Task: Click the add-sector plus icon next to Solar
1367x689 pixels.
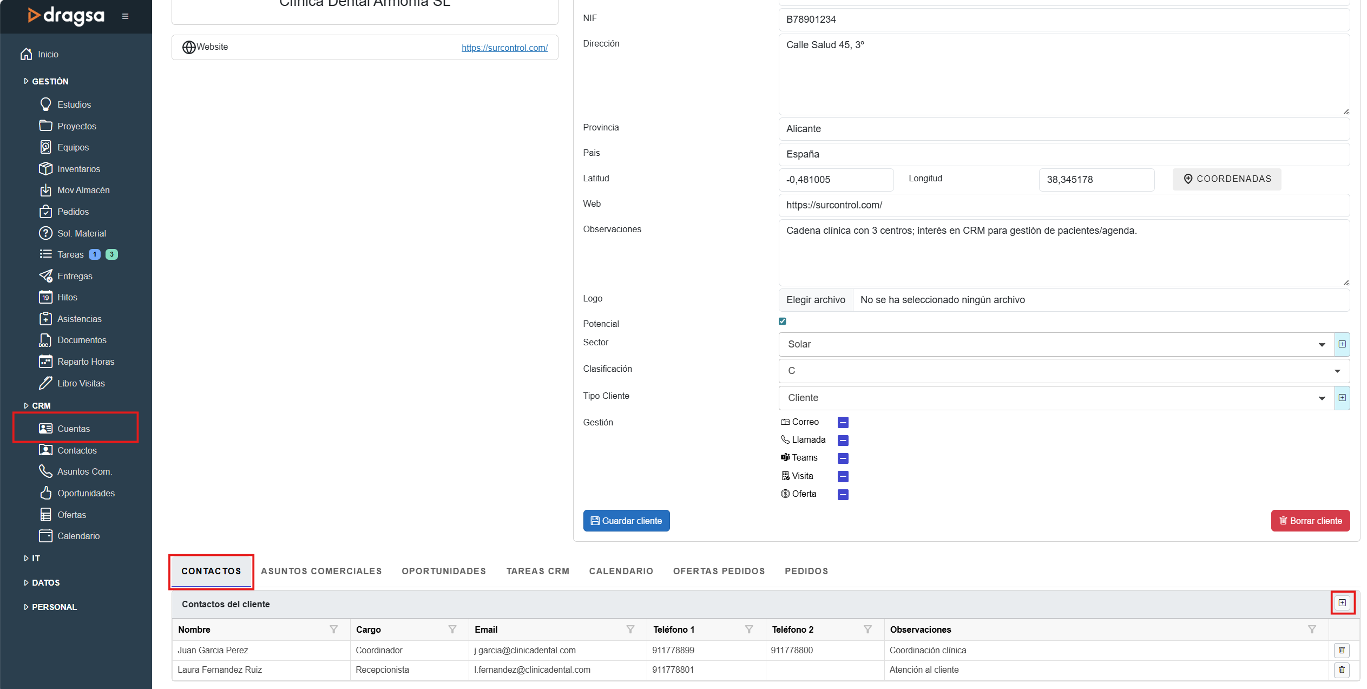Action: [1342, 344]
